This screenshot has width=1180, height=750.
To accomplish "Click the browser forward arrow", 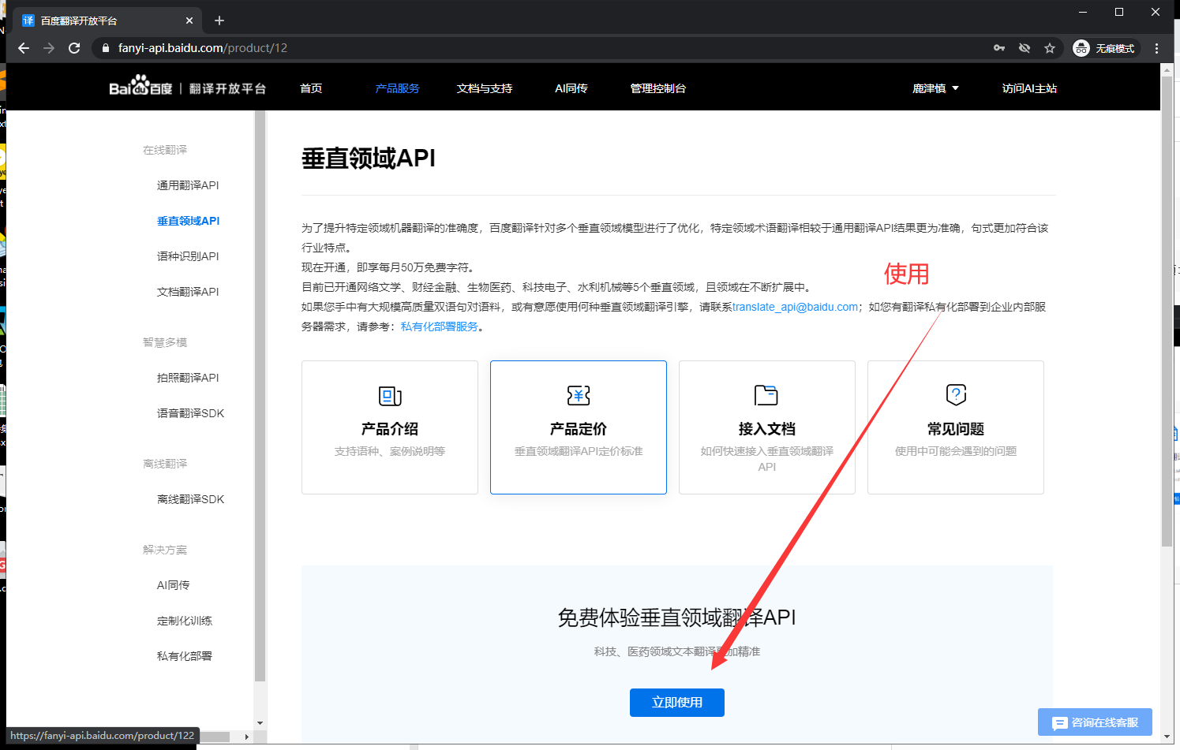I will pyautogui.click(x=49, y=48).
